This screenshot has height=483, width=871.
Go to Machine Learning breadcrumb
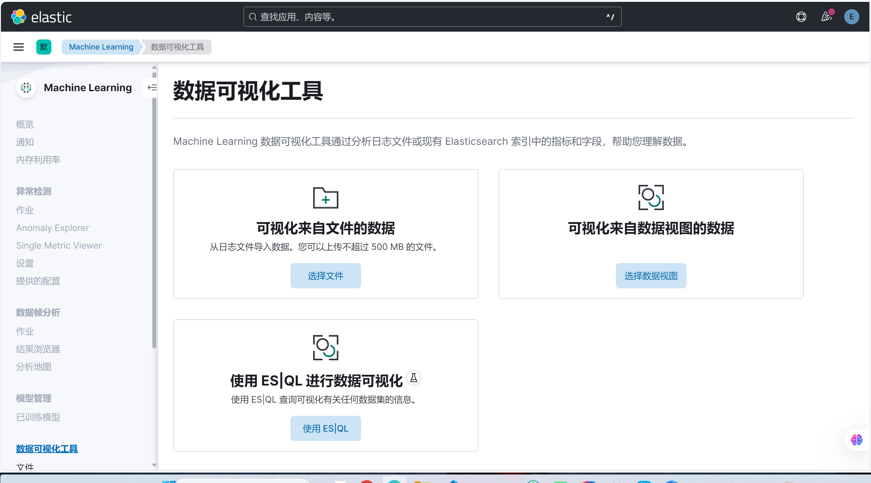pyautogui.click(x=101, y=47)
